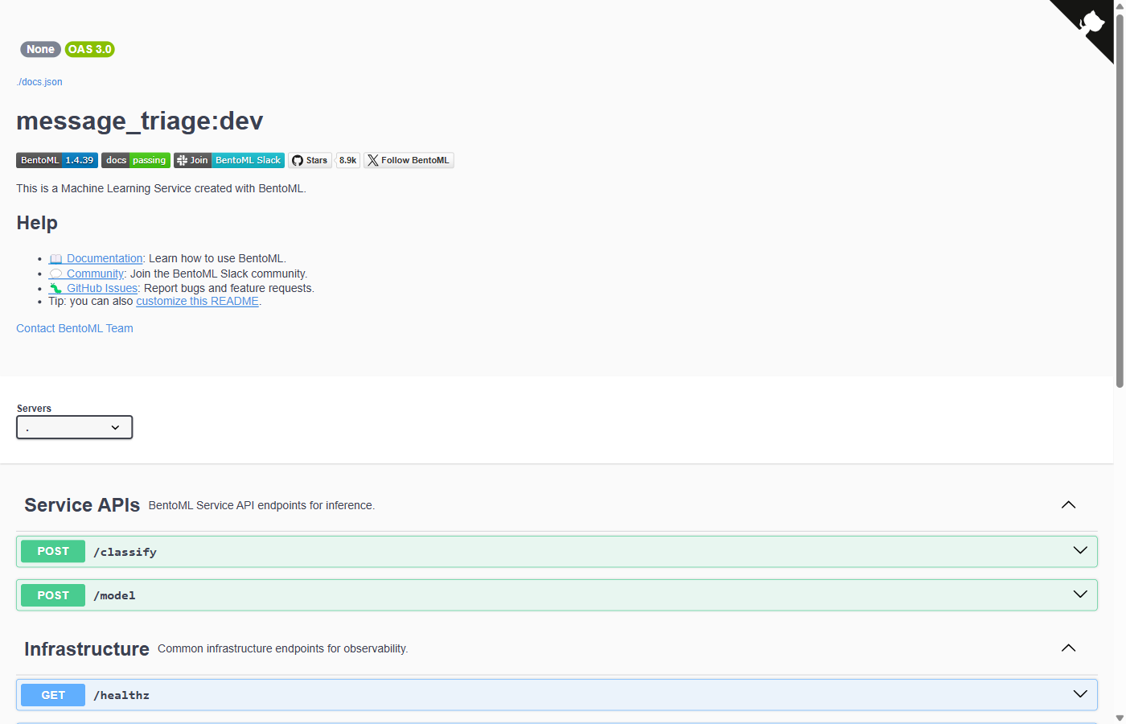Click the None version badge
The height and width of the screenshot is (724, 1126).
coord(40,49)
